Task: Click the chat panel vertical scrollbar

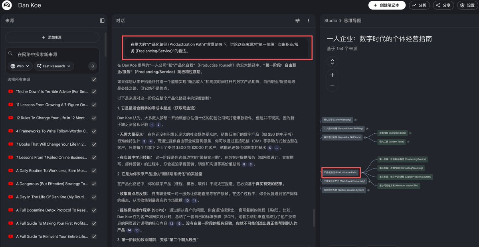Action: pyautogui.click(x=314, y=217)
